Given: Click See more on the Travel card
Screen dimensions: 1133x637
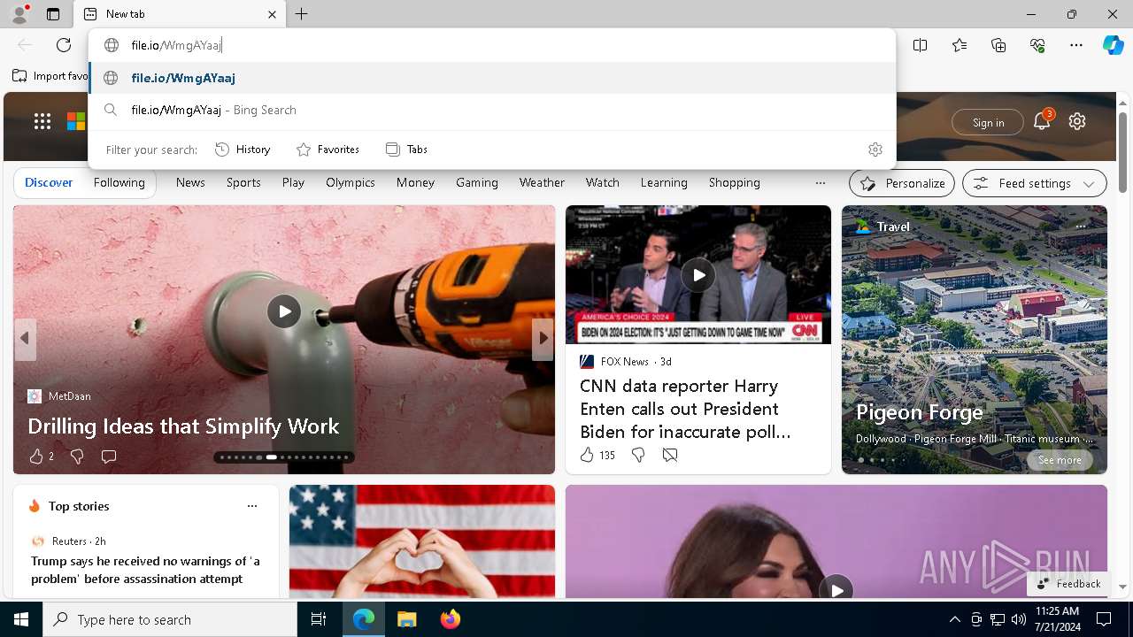Looking at the screenshot, I should tap(1060, 460).
